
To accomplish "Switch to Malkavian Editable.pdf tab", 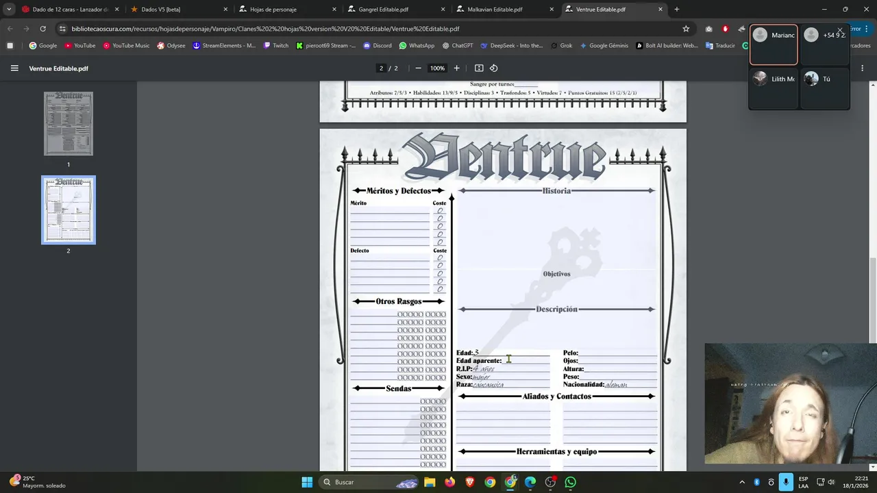I will pyautogui.click(x=505, y=10).
